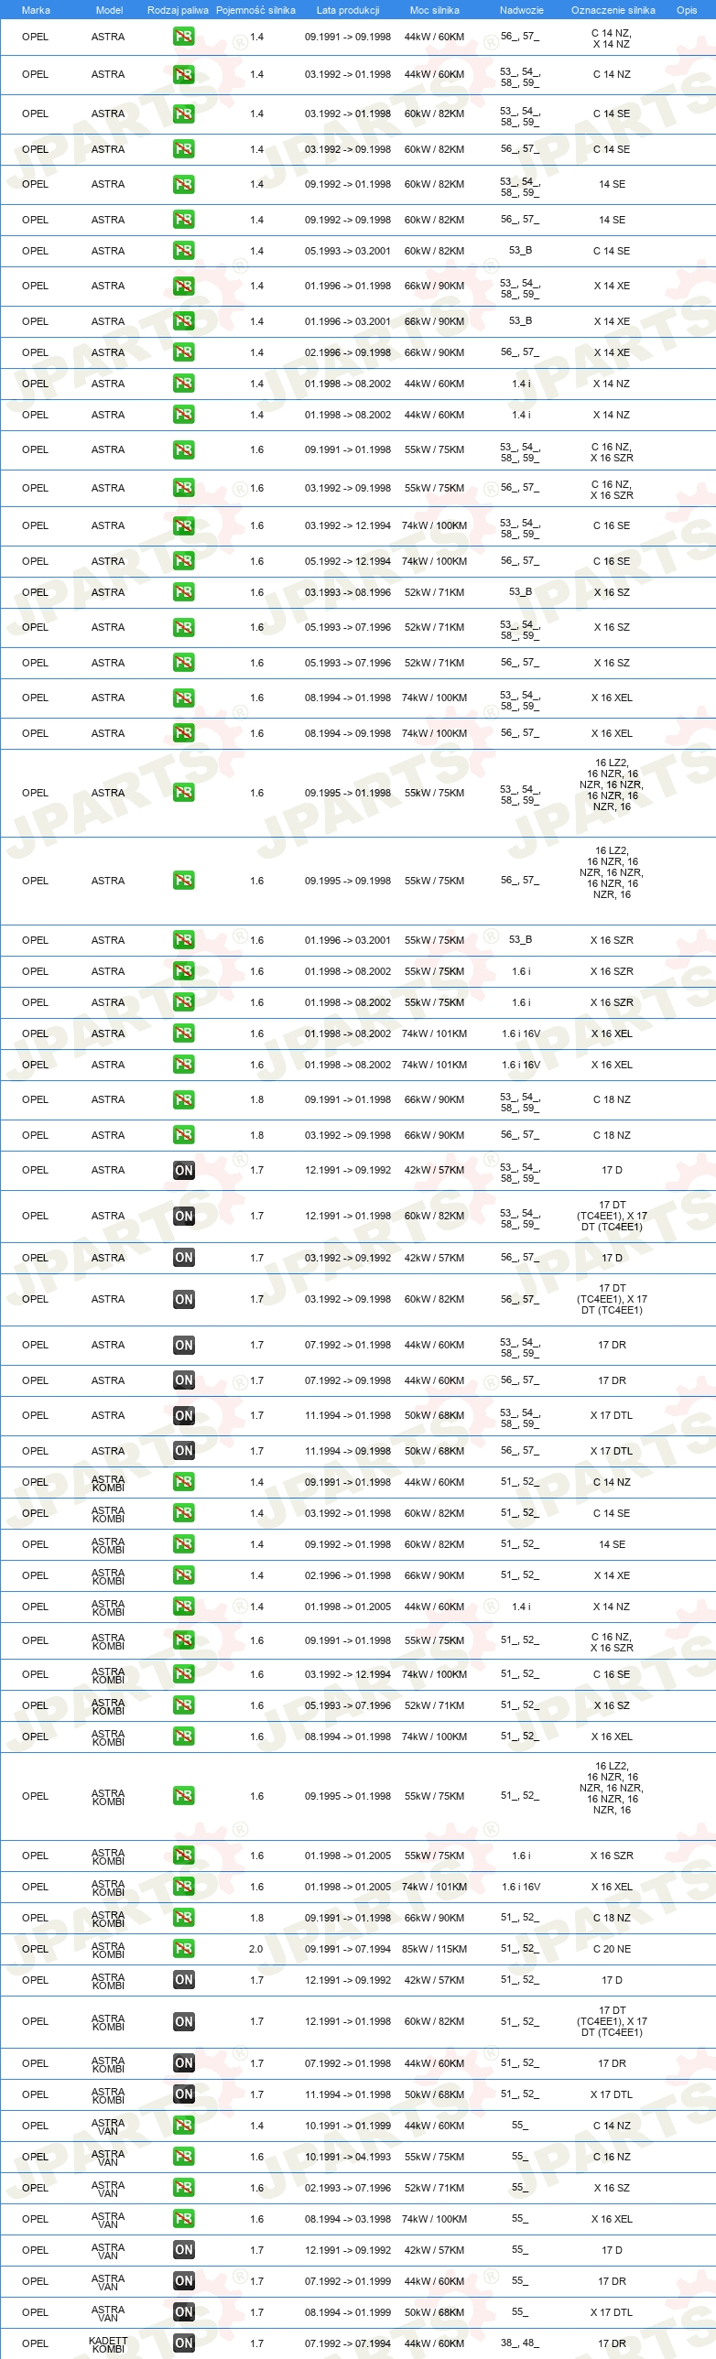Screen dimensions: 716x2359
Task: Click the Marka column header
Action: [x=36, y=10]
